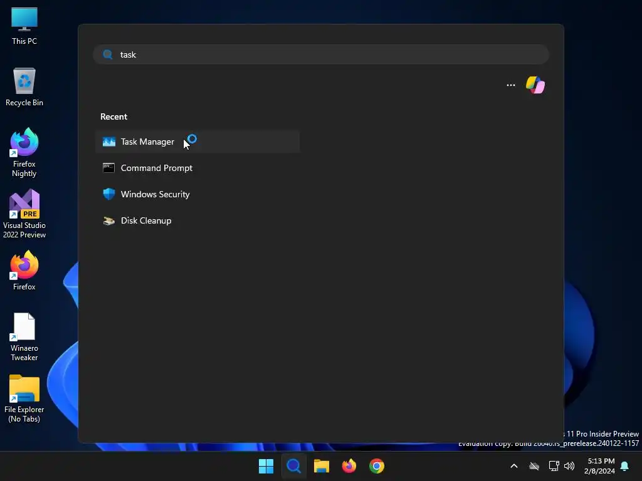The width and height of the screenshot is (642, 481).
Task: Select Firefox desktop shortcut
Action: (24, 271)
